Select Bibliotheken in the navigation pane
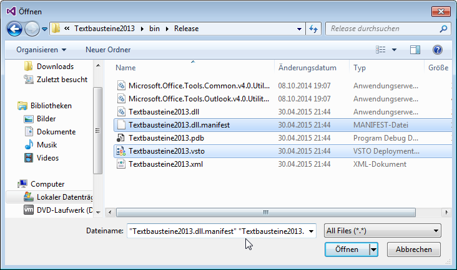457x270 pixels. (51, 106)
